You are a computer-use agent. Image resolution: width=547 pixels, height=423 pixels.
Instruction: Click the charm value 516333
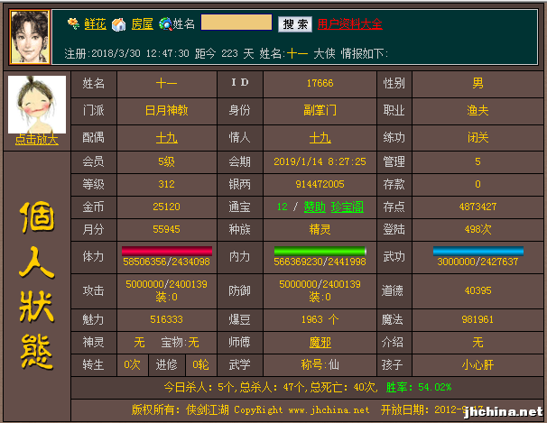coord(166,320)
